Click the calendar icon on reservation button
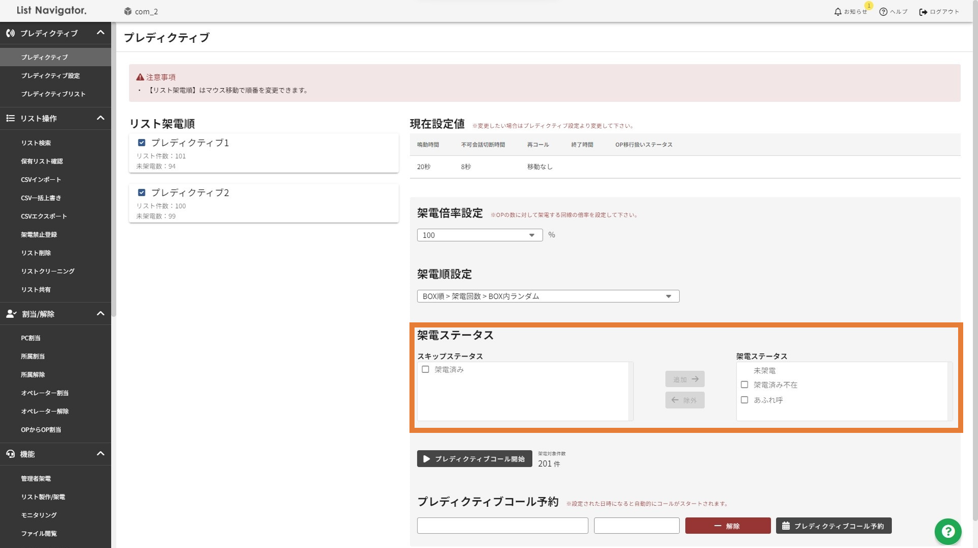The width and height of the screenshot is (978, 548). click(786, 526)
